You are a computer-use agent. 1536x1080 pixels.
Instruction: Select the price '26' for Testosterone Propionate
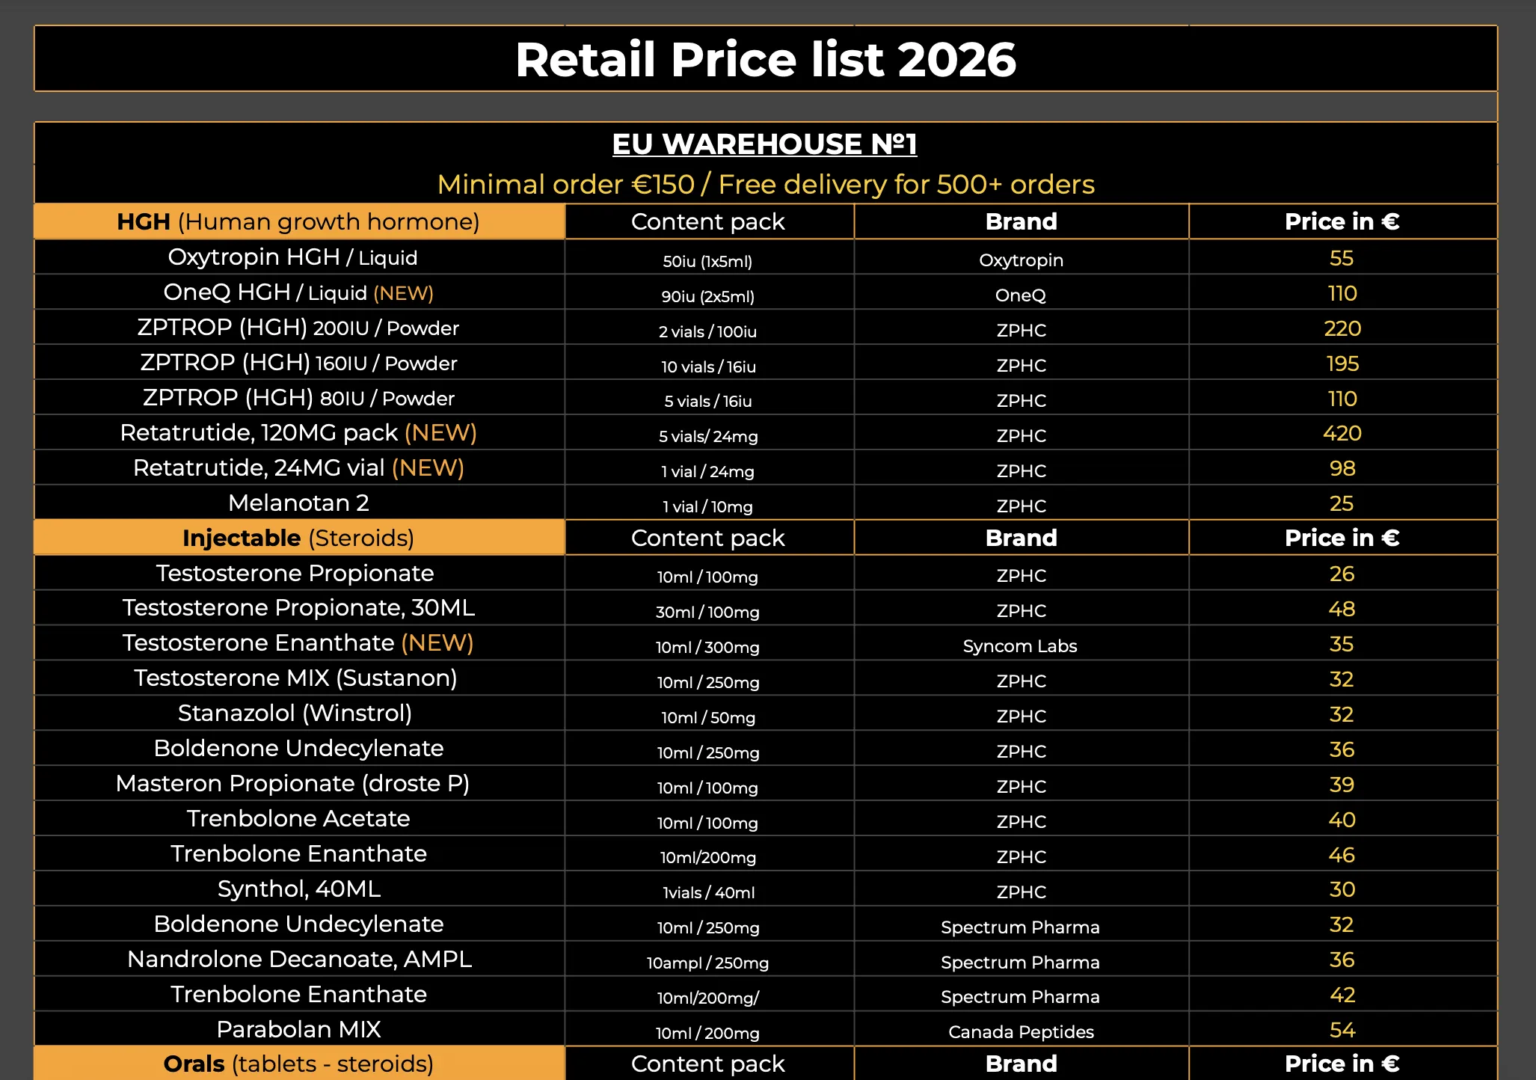click(1342, 574)
